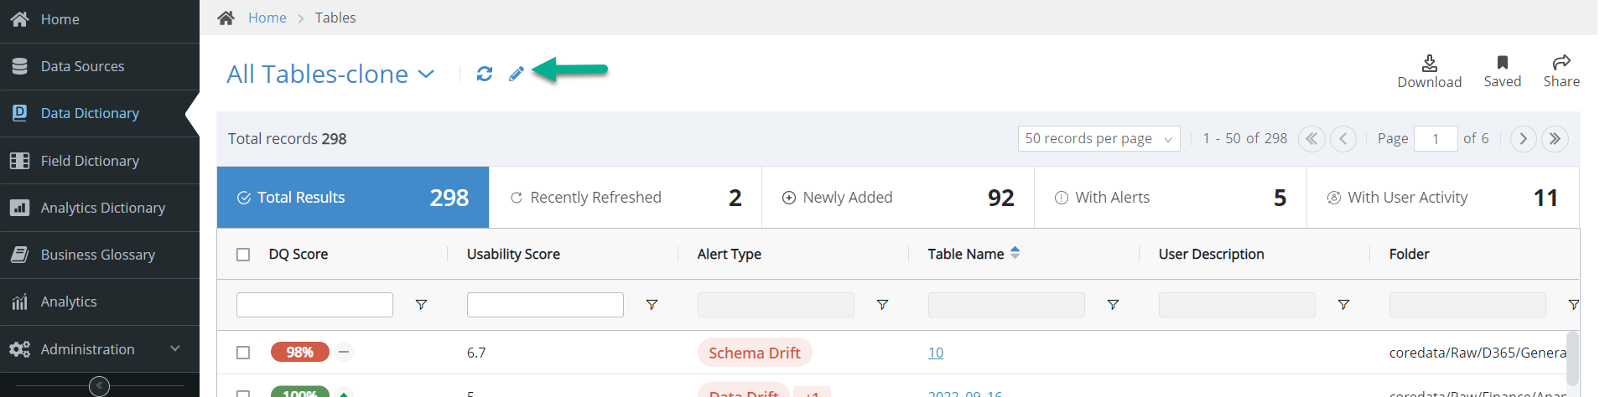1610x397 pixels.
Task: Click the Alert Type column header
Action: tap(730, 254)
